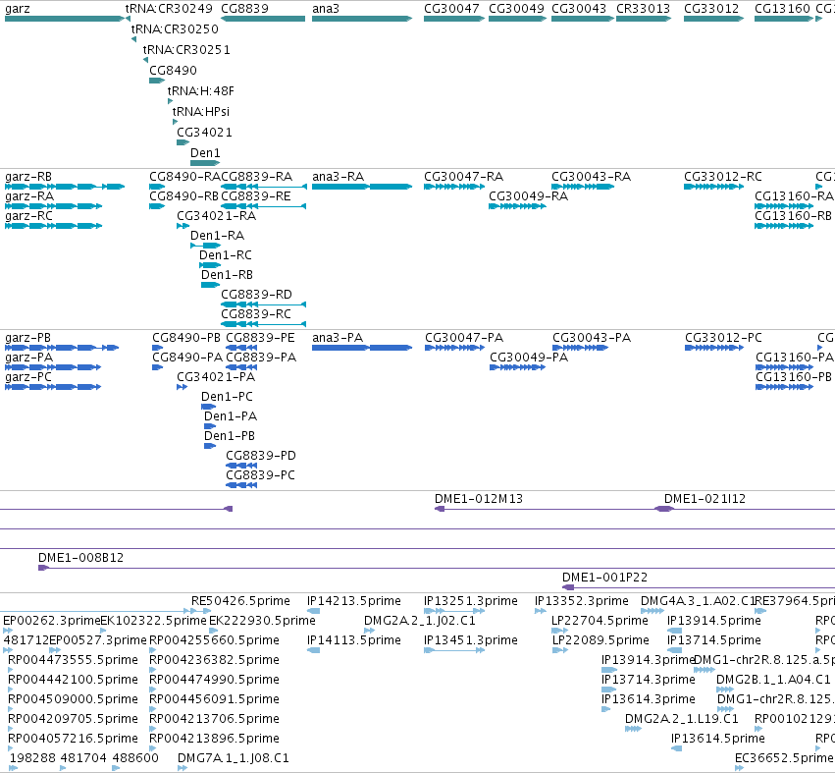The width and height of the screenshot is (835, 773).
Task: Click the Den1-RB transcript label
Action: tap(227, 275)
